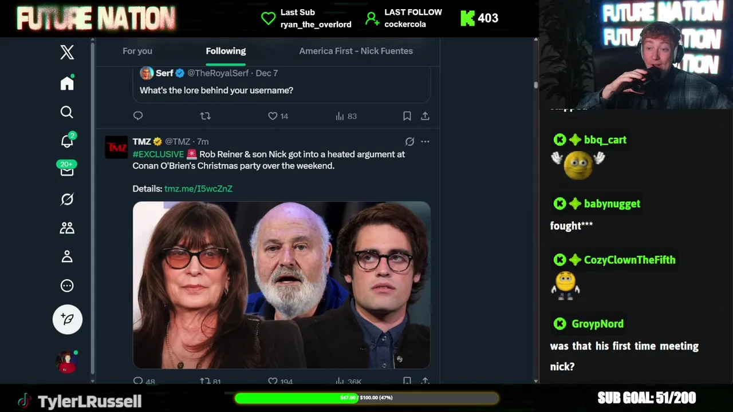733x412 pixels.
Task: Click the Serf username in quoted post
Action: (164, 73)
